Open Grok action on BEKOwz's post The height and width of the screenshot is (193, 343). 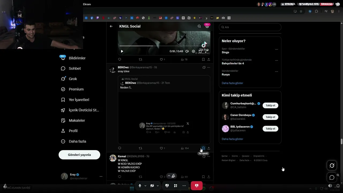204,67
